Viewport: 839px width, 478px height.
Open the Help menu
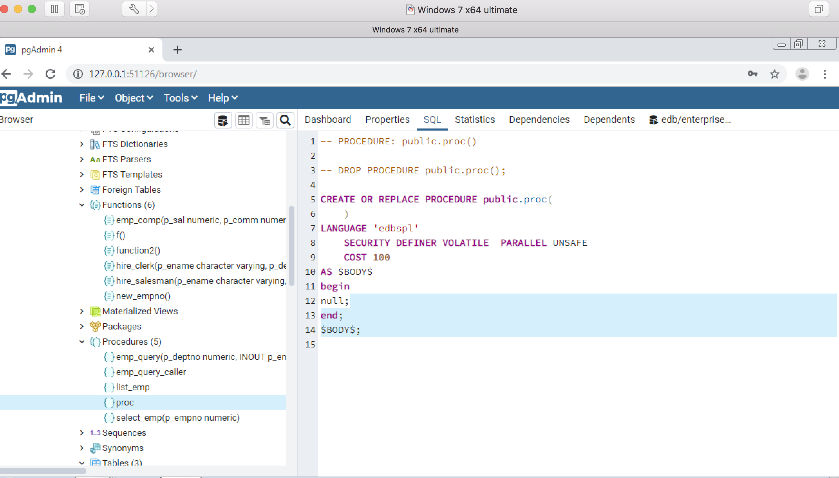pos(223,98)
